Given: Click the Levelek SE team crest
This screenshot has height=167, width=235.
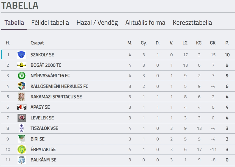Looking at the screenshot, I should click(x=21, y=118).
